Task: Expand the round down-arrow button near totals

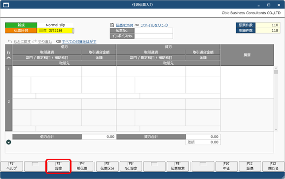Action: 8,142
